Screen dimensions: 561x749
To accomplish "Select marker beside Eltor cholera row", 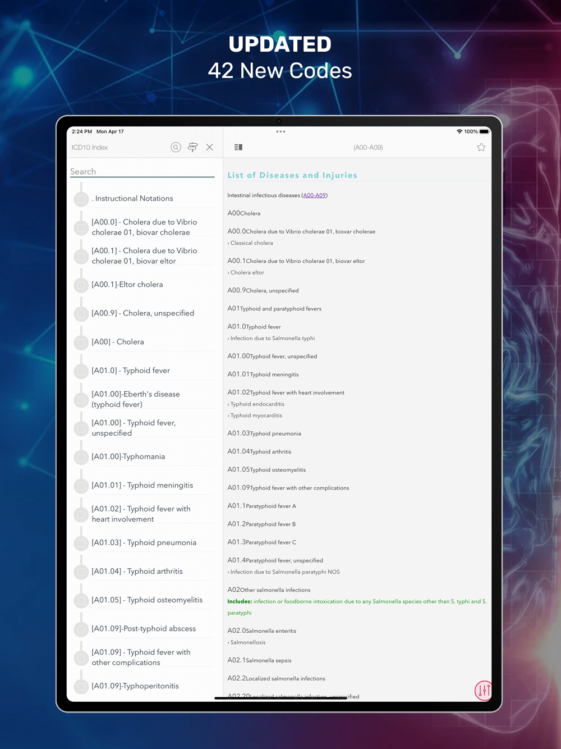I will pos(81,285).
